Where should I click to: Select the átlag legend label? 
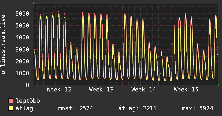(x=24, y=108)
